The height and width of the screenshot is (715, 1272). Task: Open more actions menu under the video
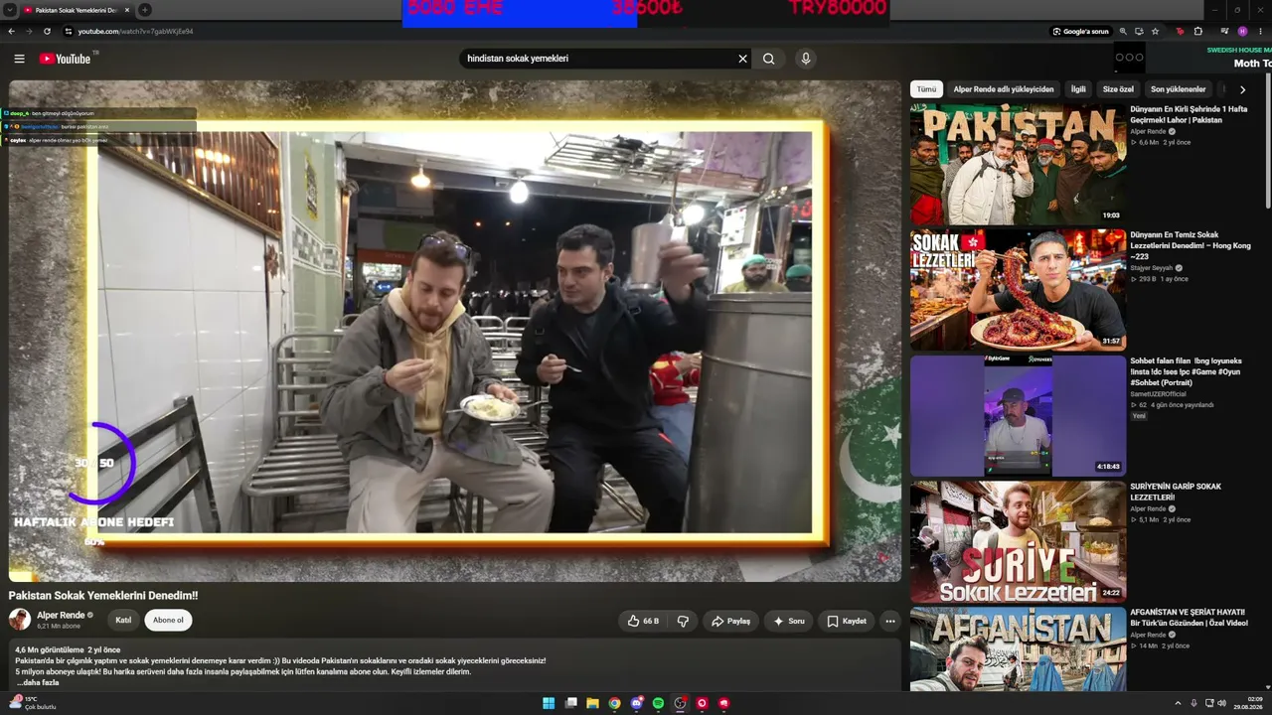(890, 622)
